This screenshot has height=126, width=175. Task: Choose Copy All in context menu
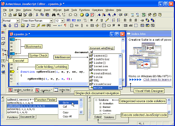68,116
